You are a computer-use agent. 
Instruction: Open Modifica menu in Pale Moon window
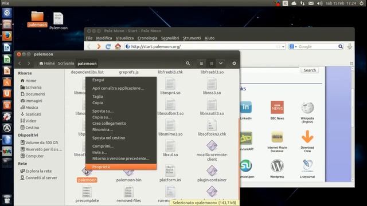[x=104, y=38]
